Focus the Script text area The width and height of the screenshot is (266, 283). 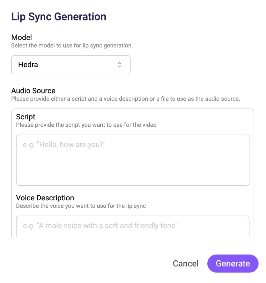(x=133, y=160)
